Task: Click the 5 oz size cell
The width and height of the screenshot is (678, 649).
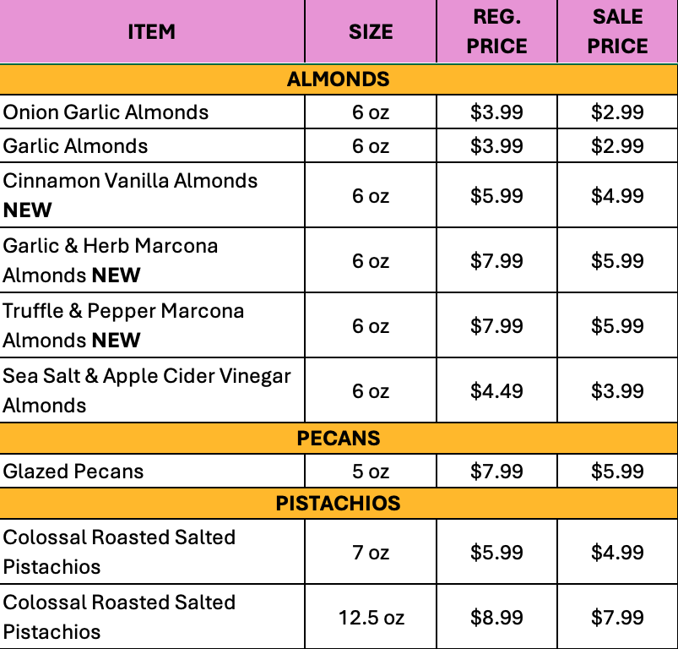Action: pos(371,471)
